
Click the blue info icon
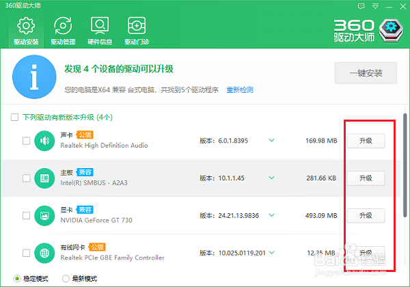pos(34,77)
